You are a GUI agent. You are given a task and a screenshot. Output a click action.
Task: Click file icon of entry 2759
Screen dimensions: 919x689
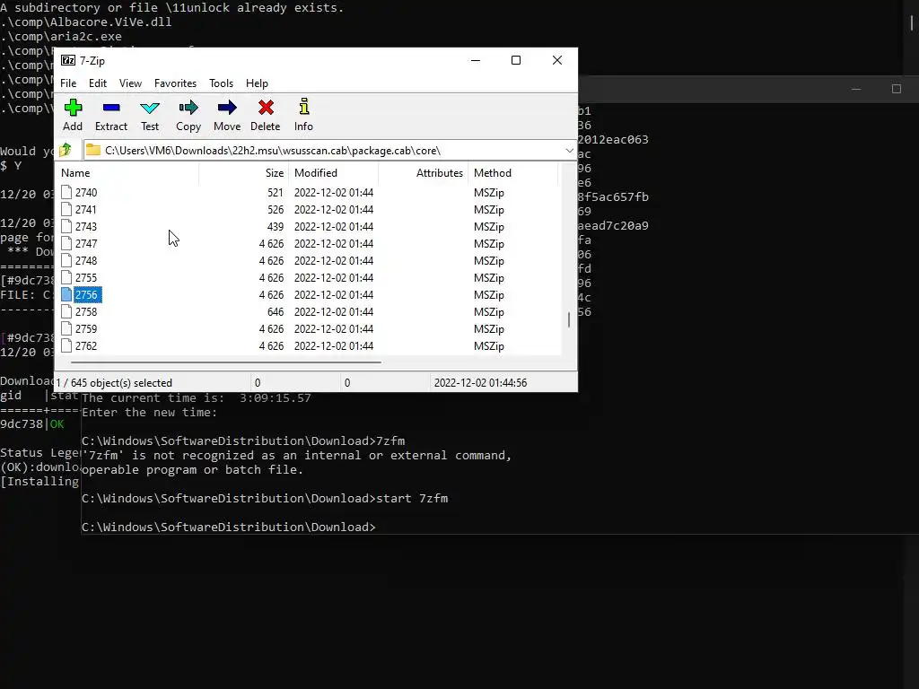[x=66, y=328]
